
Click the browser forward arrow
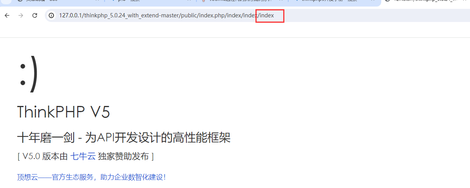click(21, 15)
